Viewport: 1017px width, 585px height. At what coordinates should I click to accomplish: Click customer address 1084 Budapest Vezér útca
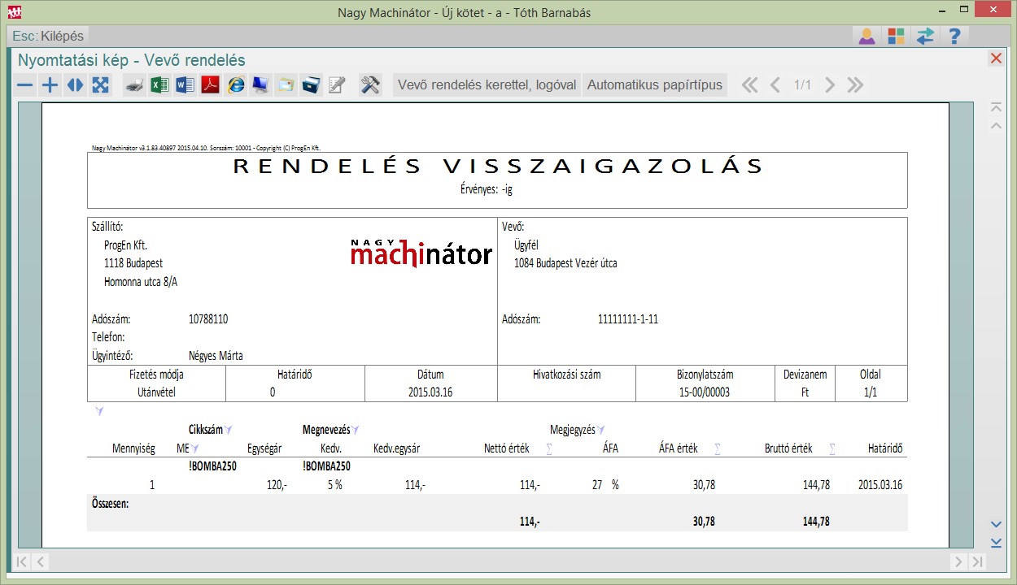(565, 263)
